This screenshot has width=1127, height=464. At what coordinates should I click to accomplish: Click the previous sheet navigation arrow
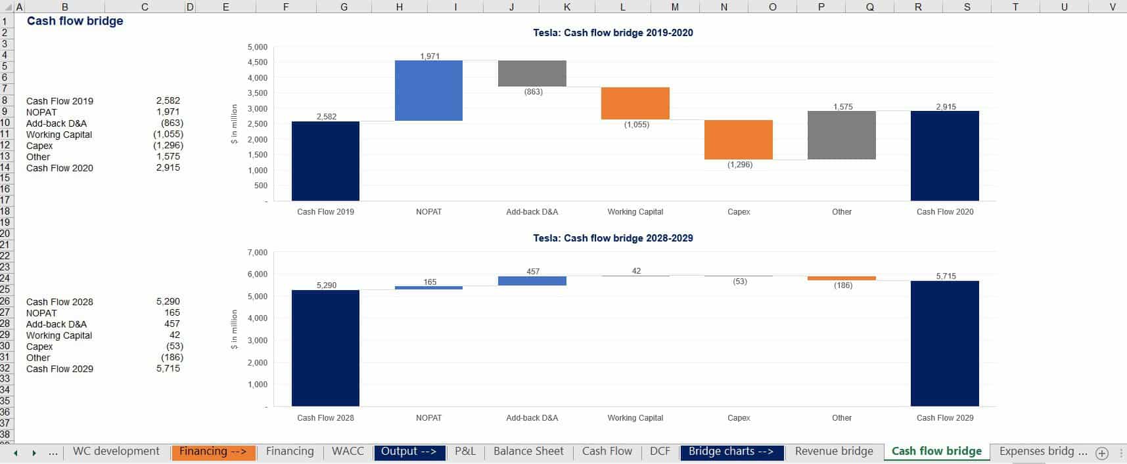pyautogui.click(x=16, y=453)
